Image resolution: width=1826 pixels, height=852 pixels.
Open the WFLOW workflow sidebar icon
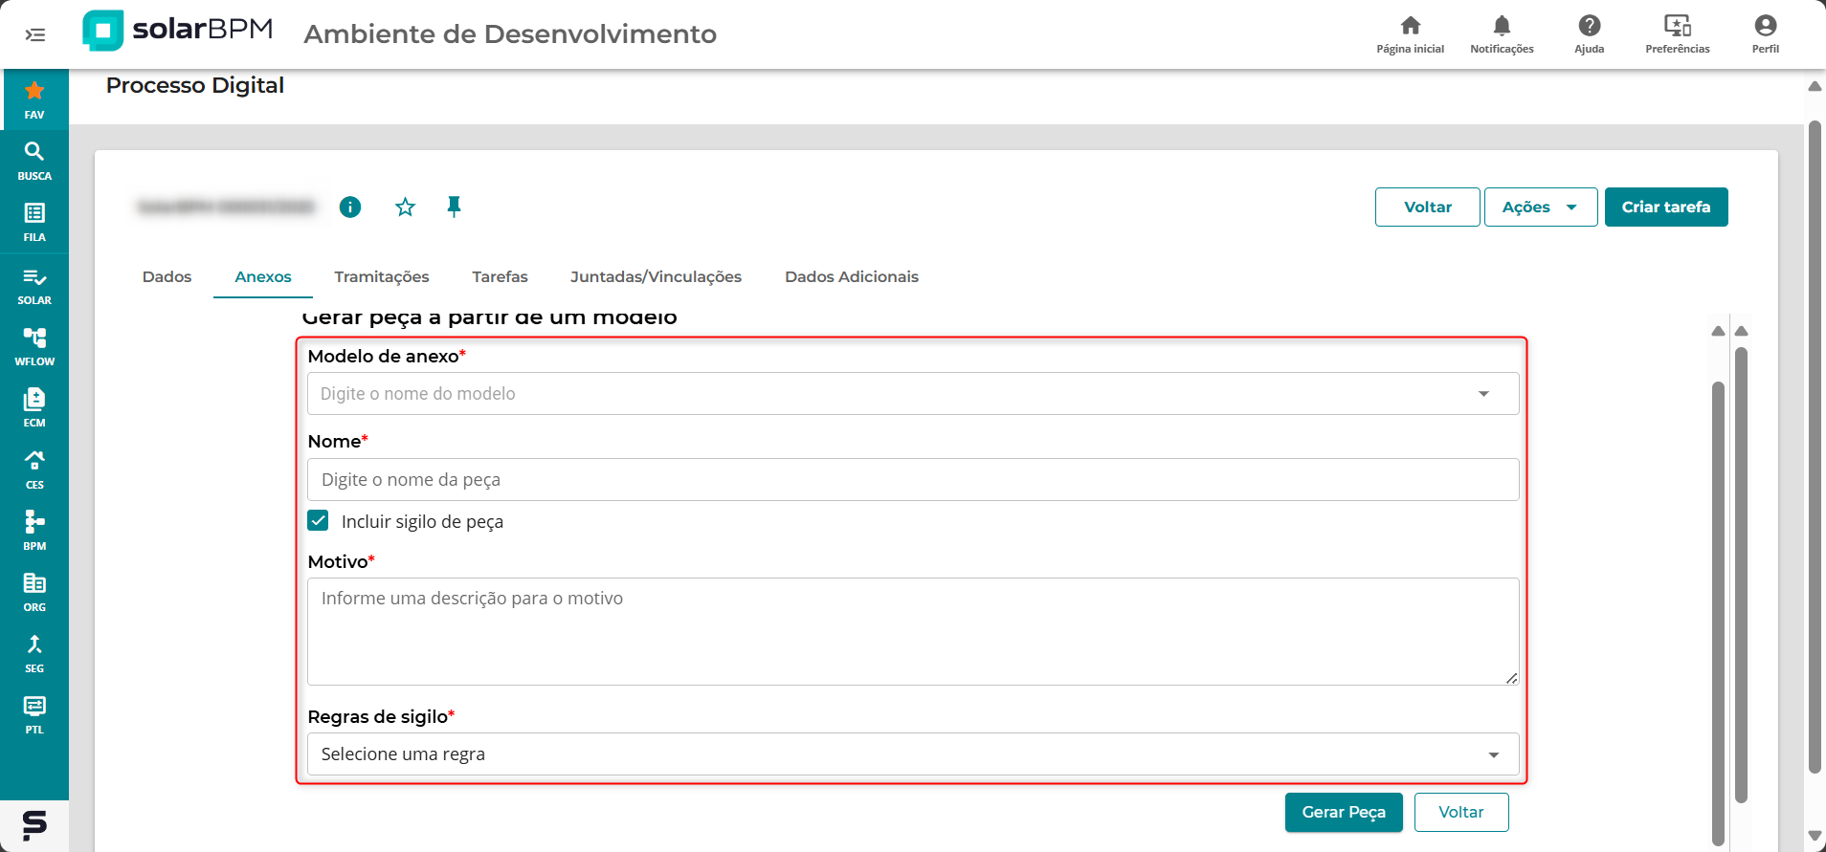coord(34,346)
